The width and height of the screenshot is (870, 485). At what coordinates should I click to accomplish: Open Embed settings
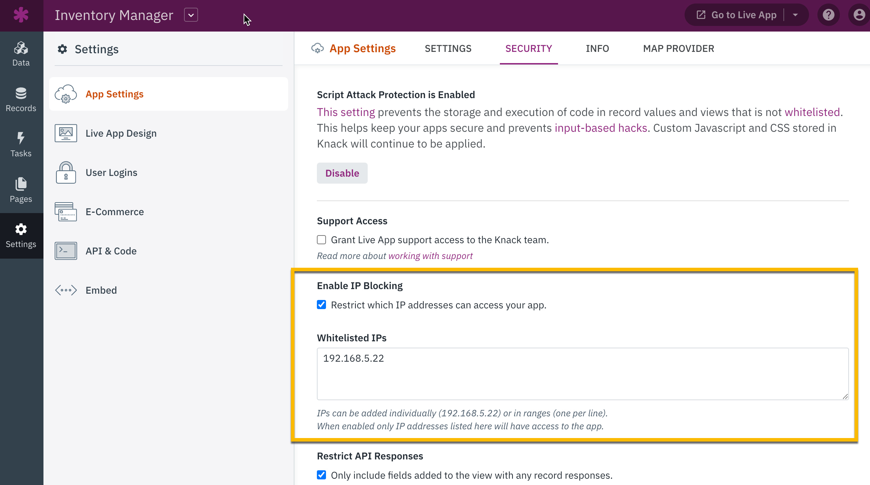169,290
